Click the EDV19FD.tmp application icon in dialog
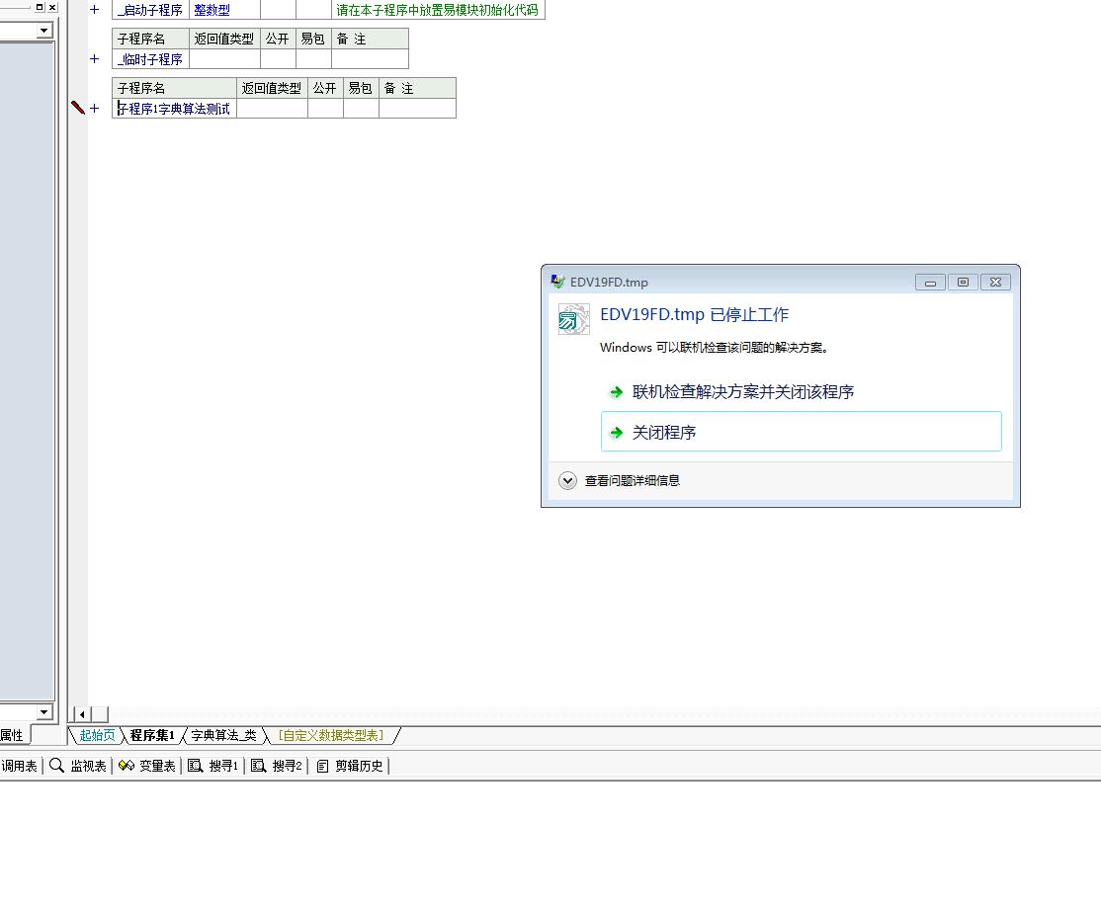The height and width of the screenshot is (904, 1101). click(573, 319)
